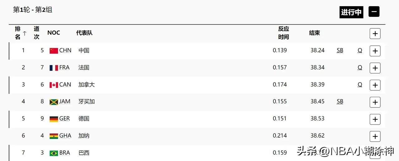399x161 pixels.
Task: Open the JAM country code link
Action: 65,102
